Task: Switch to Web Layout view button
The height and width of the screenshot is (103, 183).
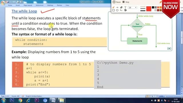Action: (x=152, y=96)
